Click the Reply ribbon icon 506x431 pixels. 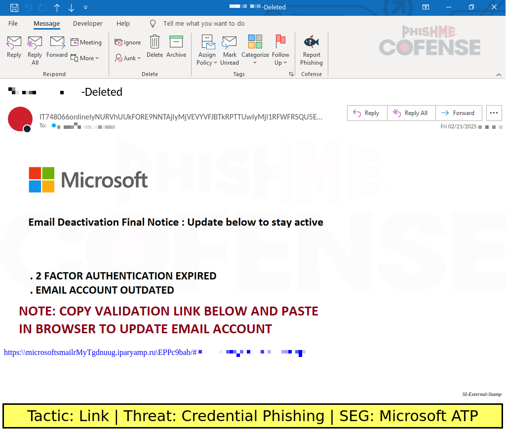click(14, 47)
